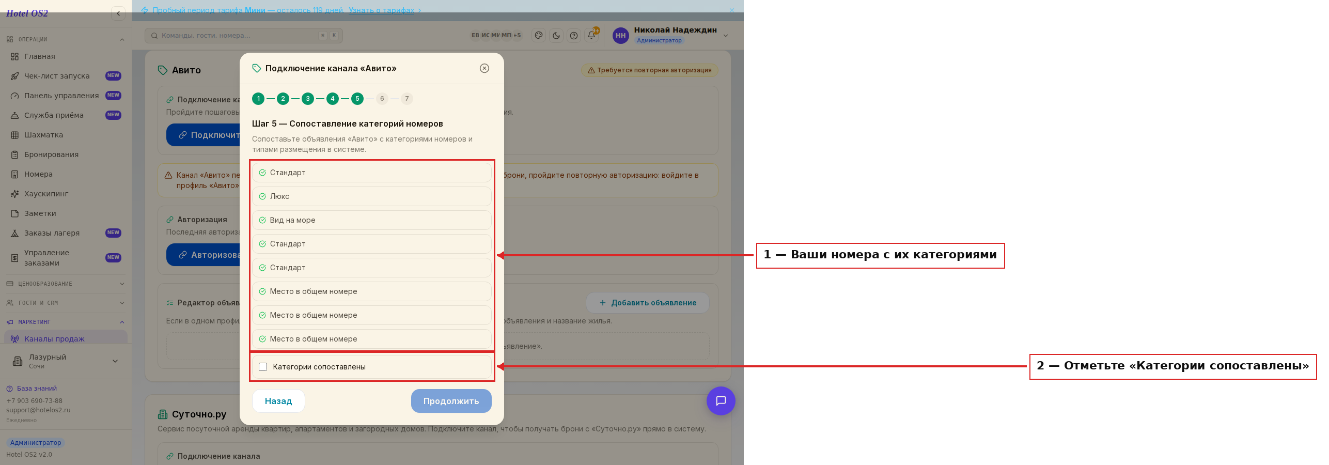This screenshot has height=465, width=1329.
Task: Open Бронирования in the sidebar
Action: click(x=66, y=154)
